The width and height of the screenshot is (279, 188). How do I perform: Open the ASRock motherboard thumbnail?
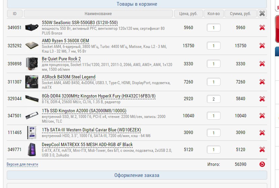coord(32,82)
